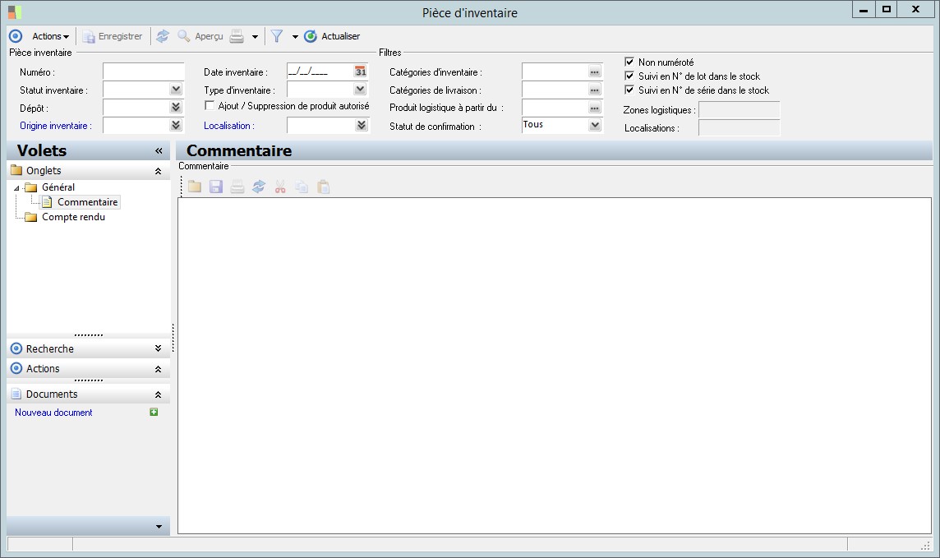The height and width of the screenshot is (558, 940).
Task: Open Produit logistique à partir du browse button
Action: 594,108
